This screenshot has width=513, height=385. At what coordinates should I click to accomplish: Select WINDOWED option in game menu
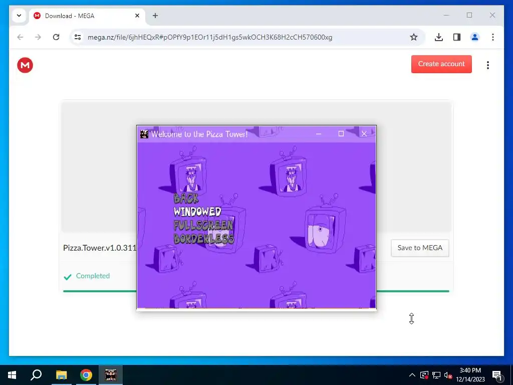tap(197, 212)
